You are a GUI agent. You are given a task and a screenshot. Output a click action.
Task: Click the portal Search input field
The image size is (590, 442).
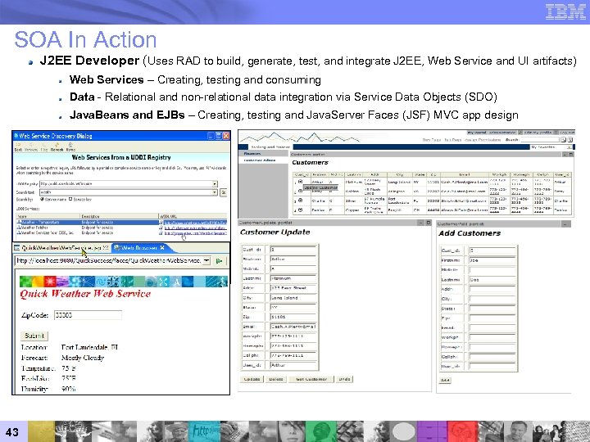(x=540, y=140)
